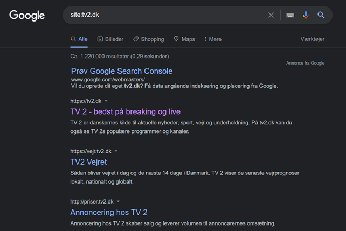346x231 pixels.
Task: Click the Shopping tag icon
Action: click(x=136, y=39)
